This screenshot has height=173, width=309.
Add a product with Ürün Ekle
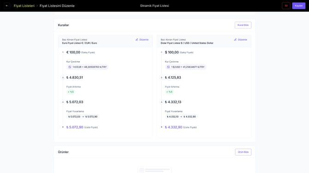tap(243, 152)
